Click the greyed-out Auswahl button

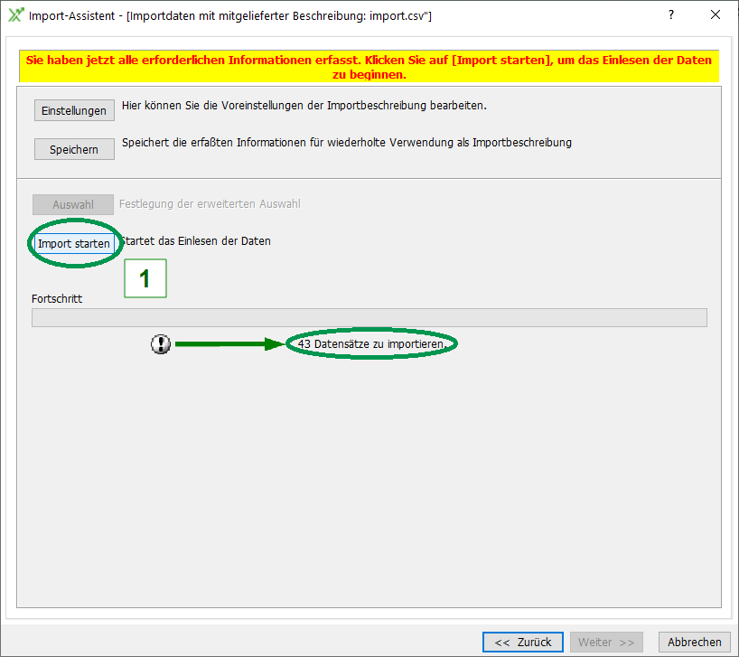coord(73,205)
